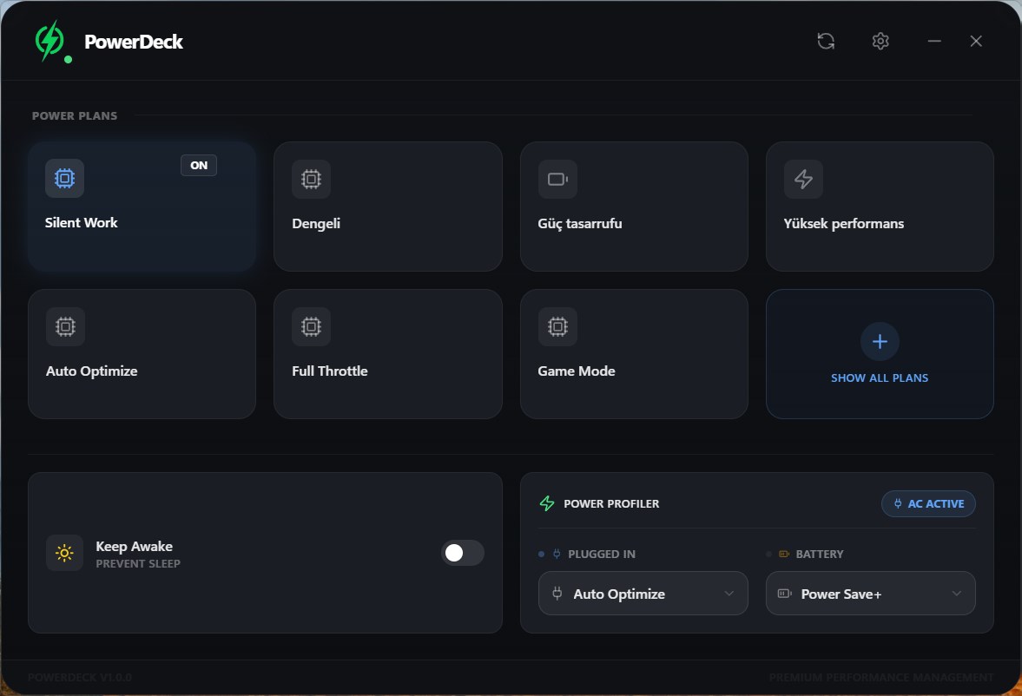The height and width of the screenshot is (696, 1022).
Task: Activate the Yüksek performans plan card
Action: [x=880, y=207]
